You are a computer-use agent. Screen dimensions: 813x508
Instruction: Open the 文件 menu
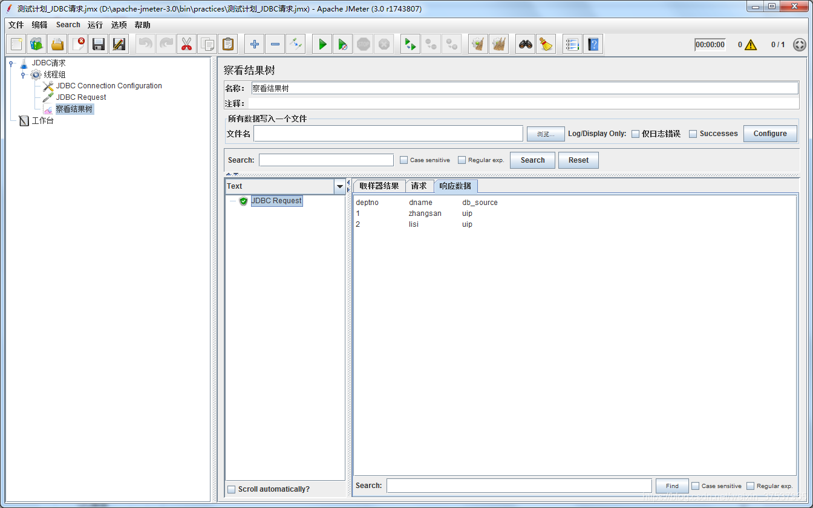pyautogui.click(x=16, y=25)
